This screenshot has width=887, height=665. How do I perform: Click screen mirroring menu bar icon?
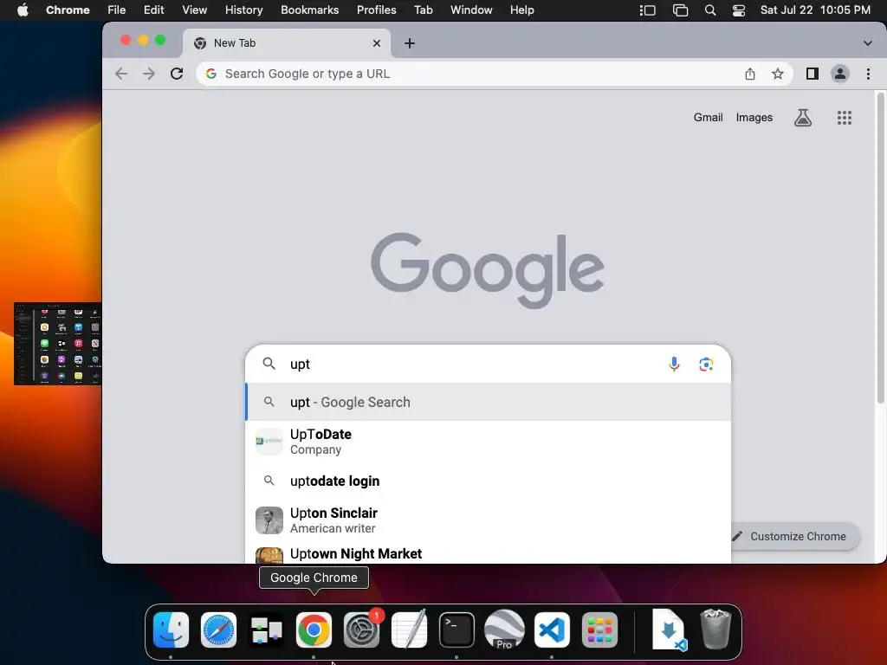pos(680,10)
